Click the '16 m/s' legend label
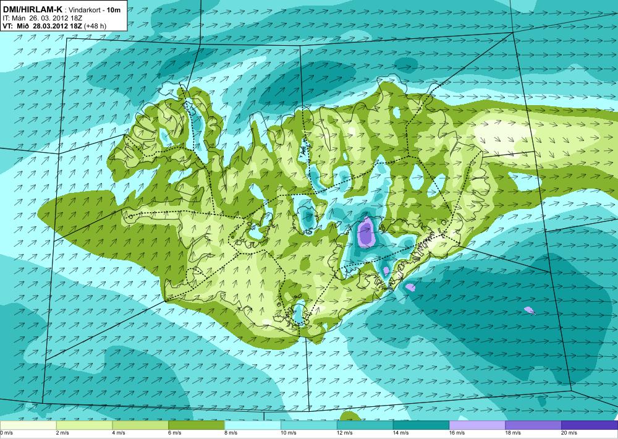 click(457, 433)
